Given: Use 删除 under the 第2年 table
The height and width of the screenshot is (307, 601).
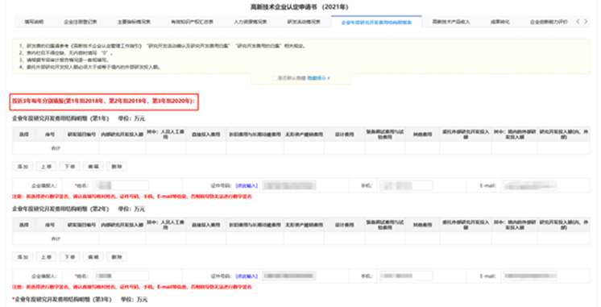Looking at the screenshot, I should click(117, 257).
